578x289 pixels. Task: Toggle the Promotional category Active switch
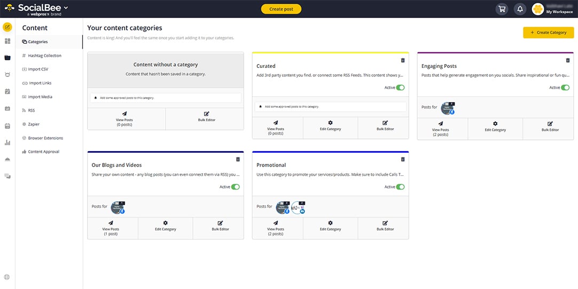pos(400,187)
